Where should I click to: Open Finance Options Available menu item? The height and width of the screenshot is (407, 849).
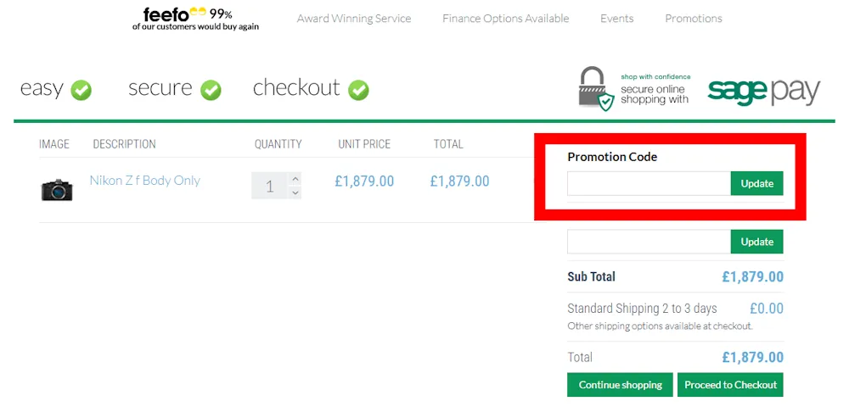505,19
